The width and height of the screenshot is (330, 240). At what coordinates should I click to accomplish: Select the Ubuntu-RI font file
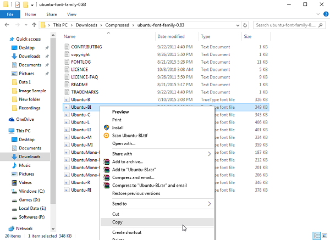click(81, 190)
